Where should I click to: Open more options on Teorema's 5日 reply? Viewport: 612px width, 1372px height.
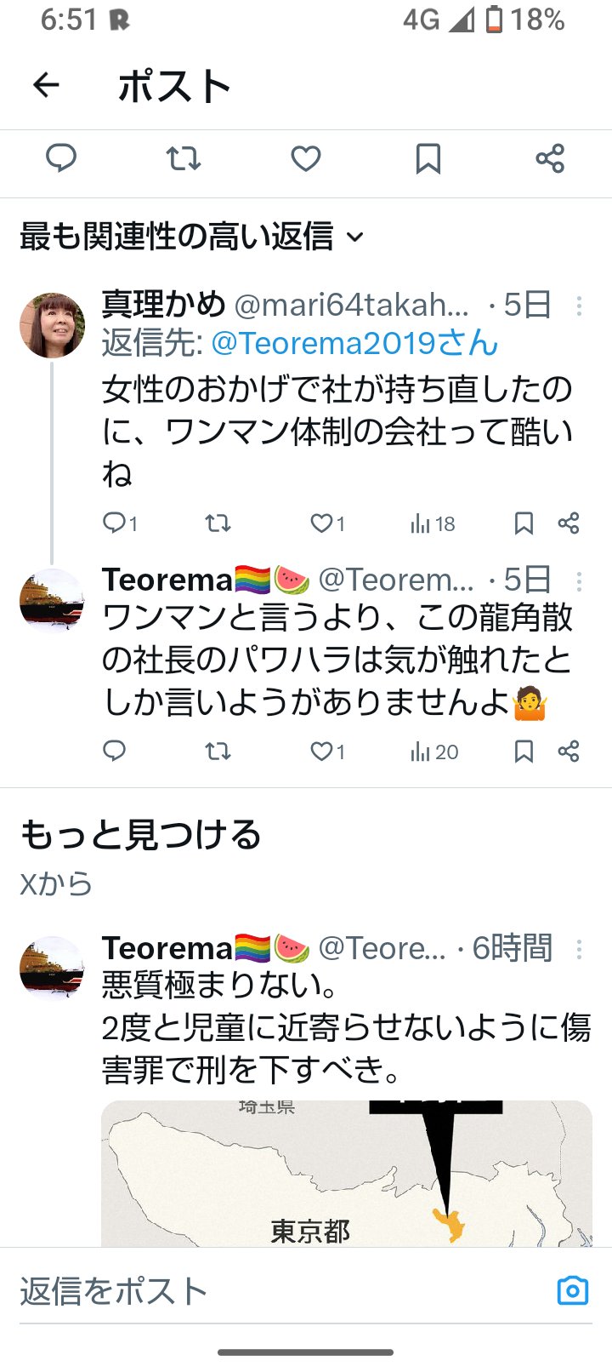(x=579, y=581)
